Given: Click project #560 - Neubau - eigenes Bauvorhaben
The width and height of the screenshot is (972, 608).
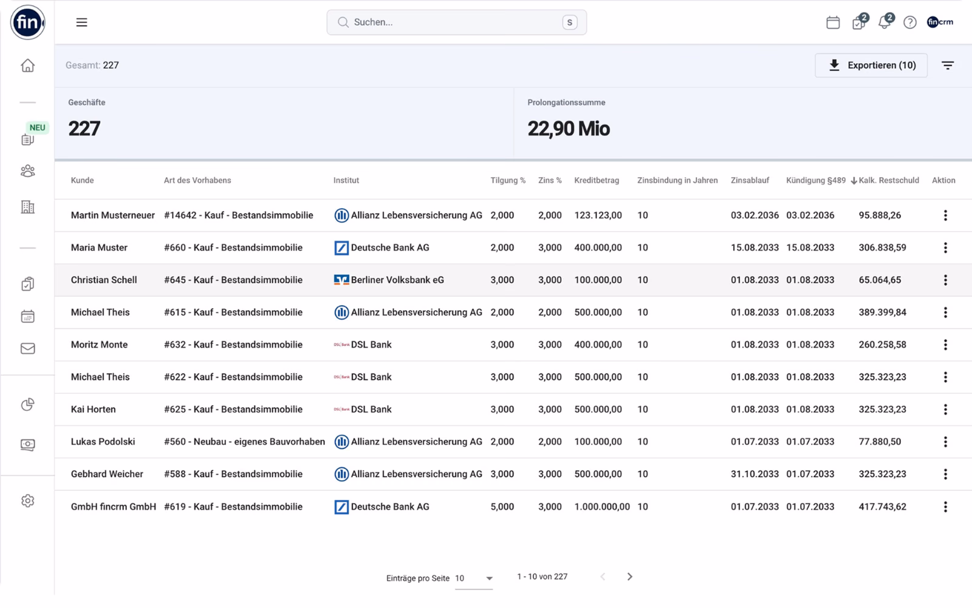Looking at the screenshot, I should (x=244, y=442).
